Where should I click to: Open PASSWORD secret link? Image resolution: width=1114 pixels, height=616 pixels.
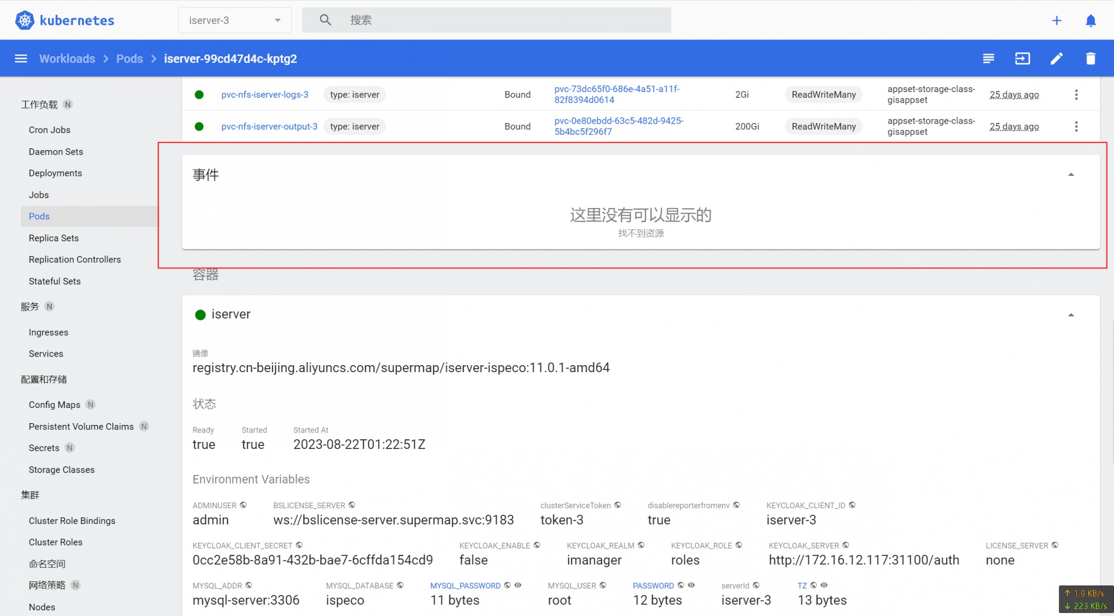653,586
